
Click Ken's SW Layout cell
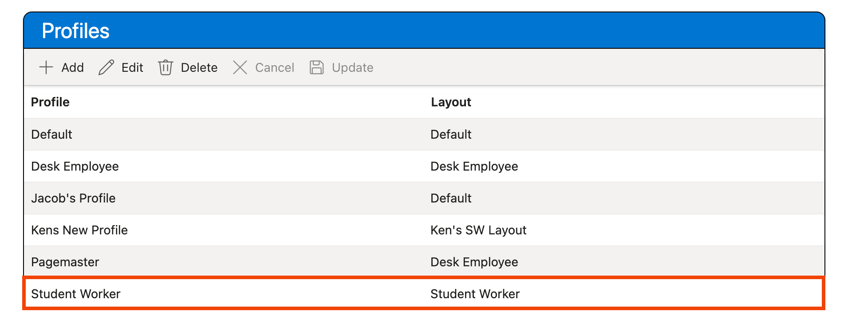click(478, 230)
